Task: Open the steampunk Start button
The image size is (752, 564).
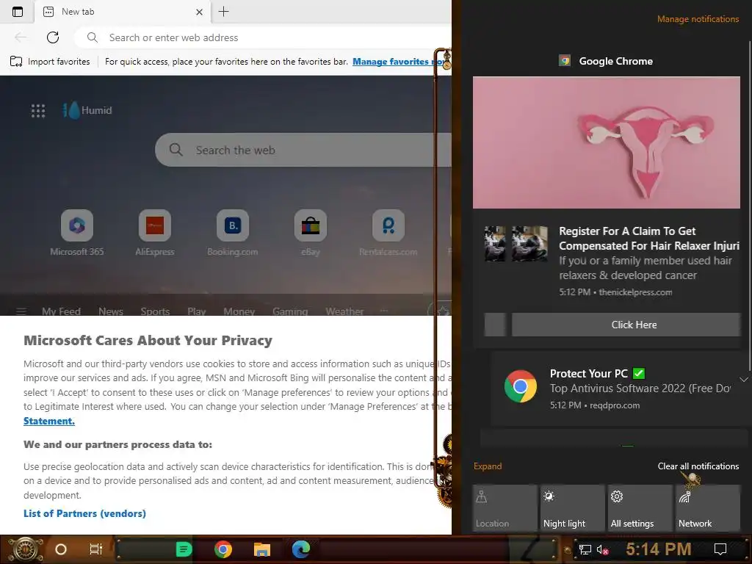Action: click(25, 549)
